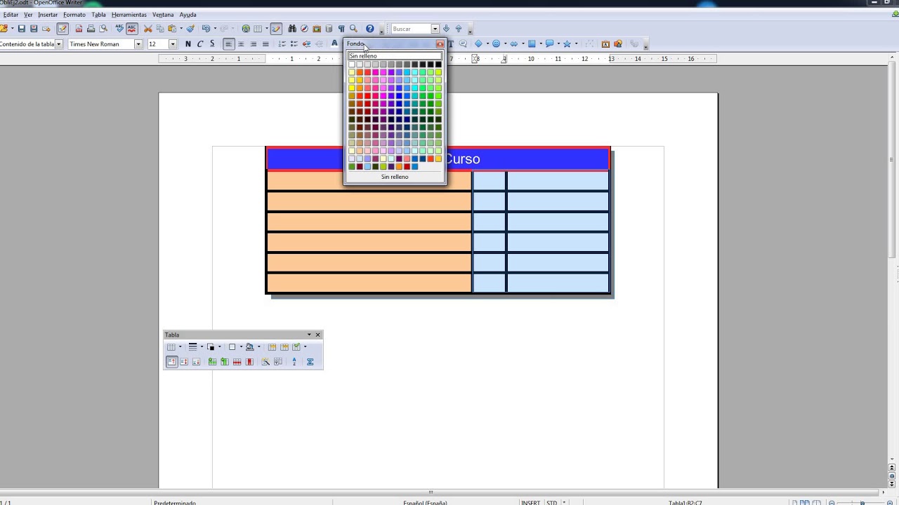Toggle underline S formatting

(212, 44)
